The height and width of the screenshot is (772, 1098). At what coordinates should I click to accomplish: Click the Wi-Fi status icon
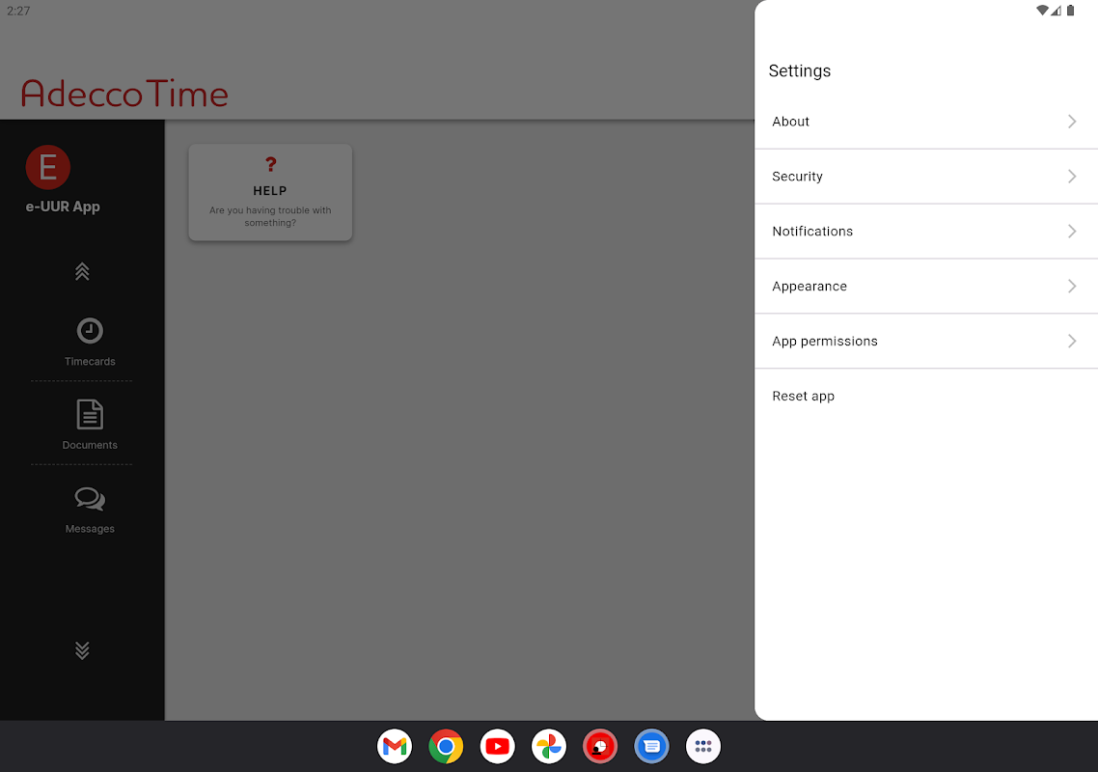1042,11
